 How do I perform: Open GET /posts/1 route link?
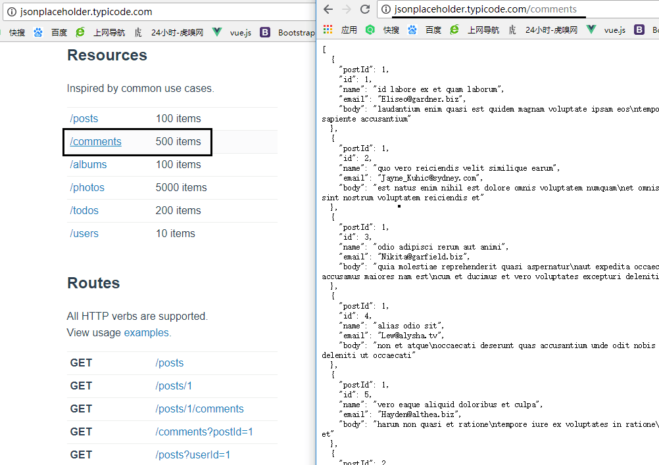click(x=174, y=386)
